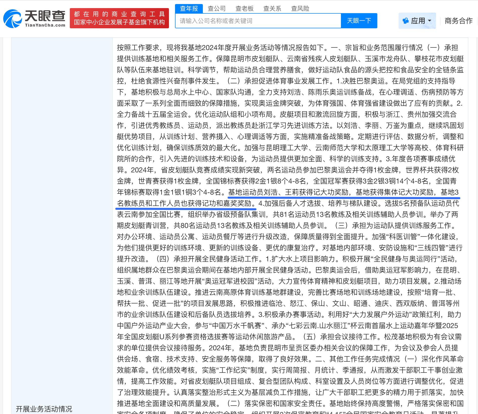Open the 商务合作 link

[x=458, y=21]
